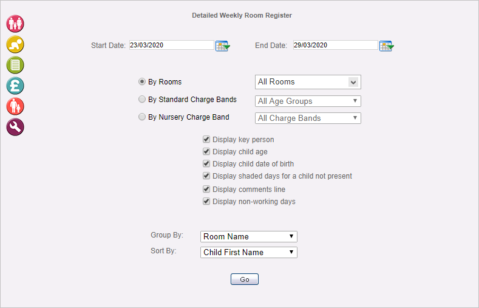This screenshot has width=479, height=308.
Task: Open the All Charge Bands dropdown
Action: tap(308, 118)
